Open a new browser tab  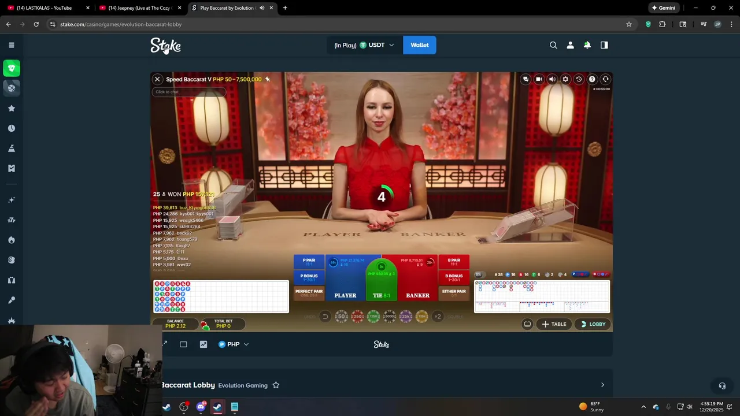pos(285,8)
